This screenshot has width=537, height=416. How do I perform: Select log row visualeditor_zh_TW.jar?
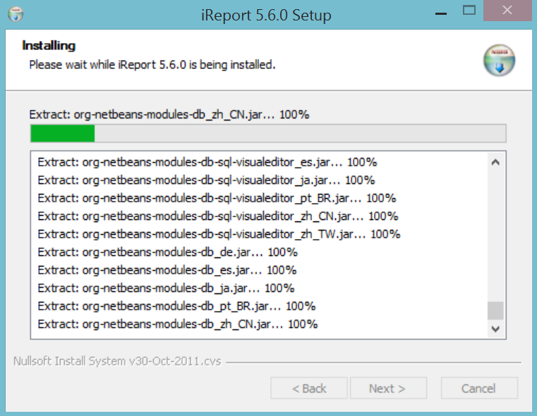click(219, 234)
